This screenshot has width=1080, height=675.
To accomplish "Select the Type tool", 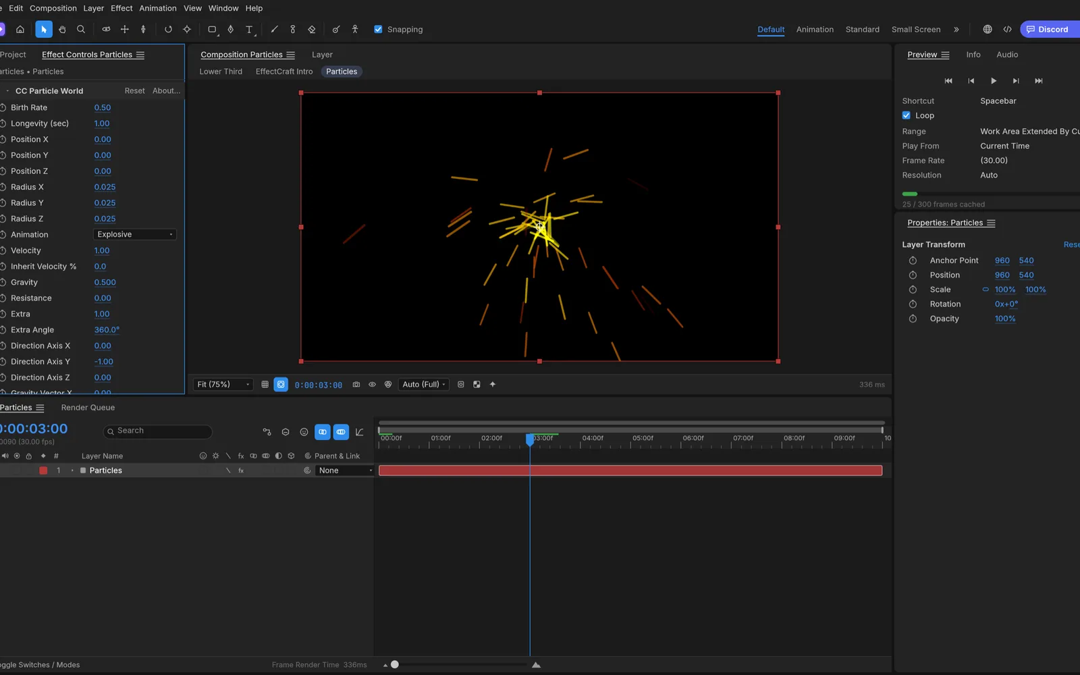I will click(249, 30).
